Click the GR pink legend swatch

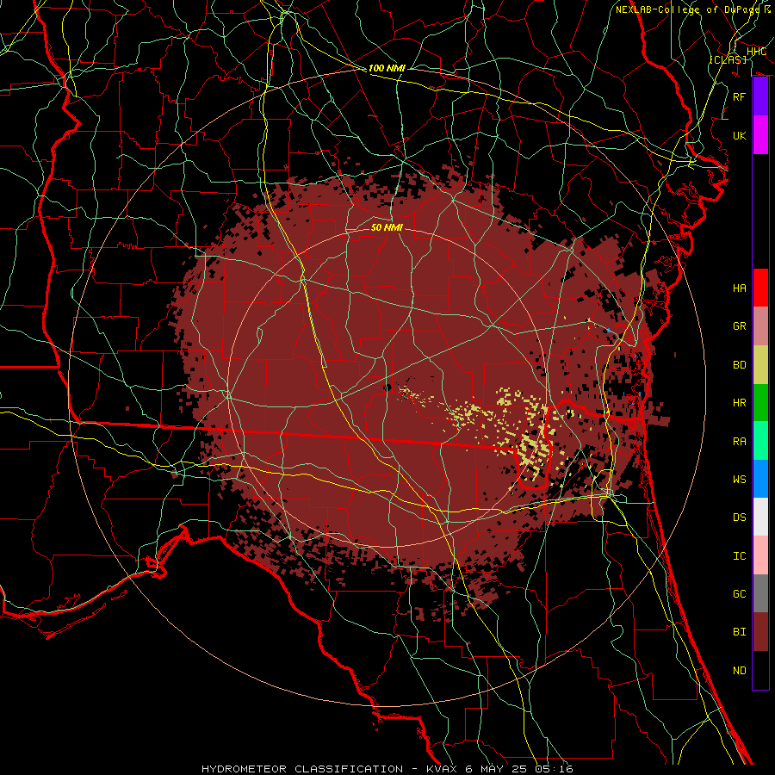pos(760,326)
